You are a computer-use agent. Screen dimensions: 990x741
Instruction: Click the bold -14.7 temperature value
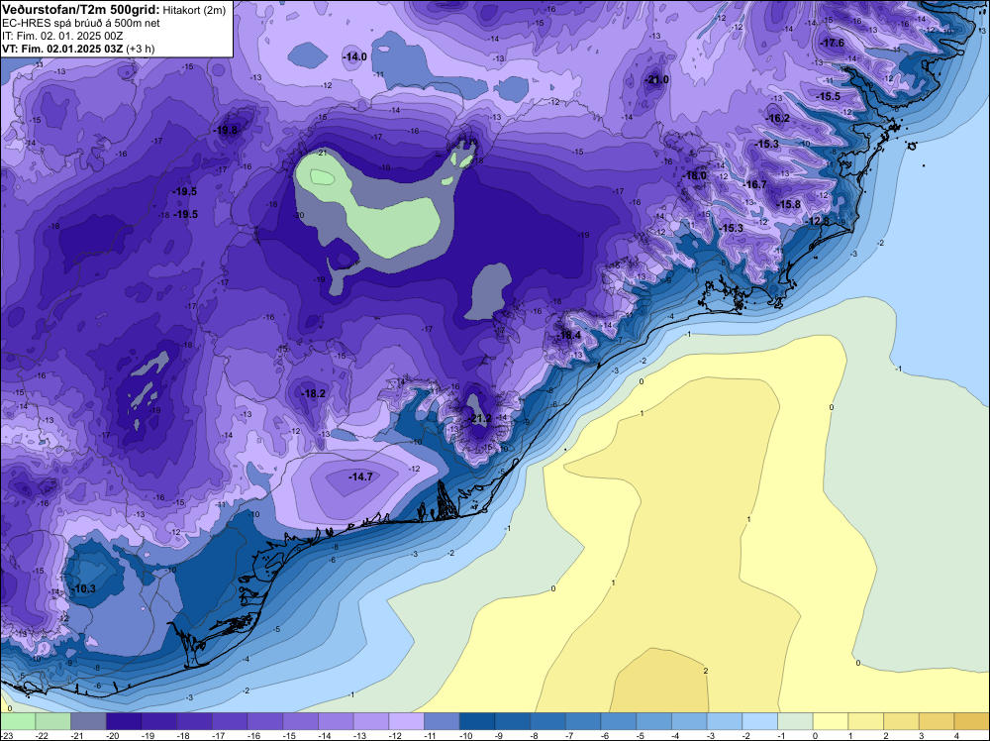360,476
